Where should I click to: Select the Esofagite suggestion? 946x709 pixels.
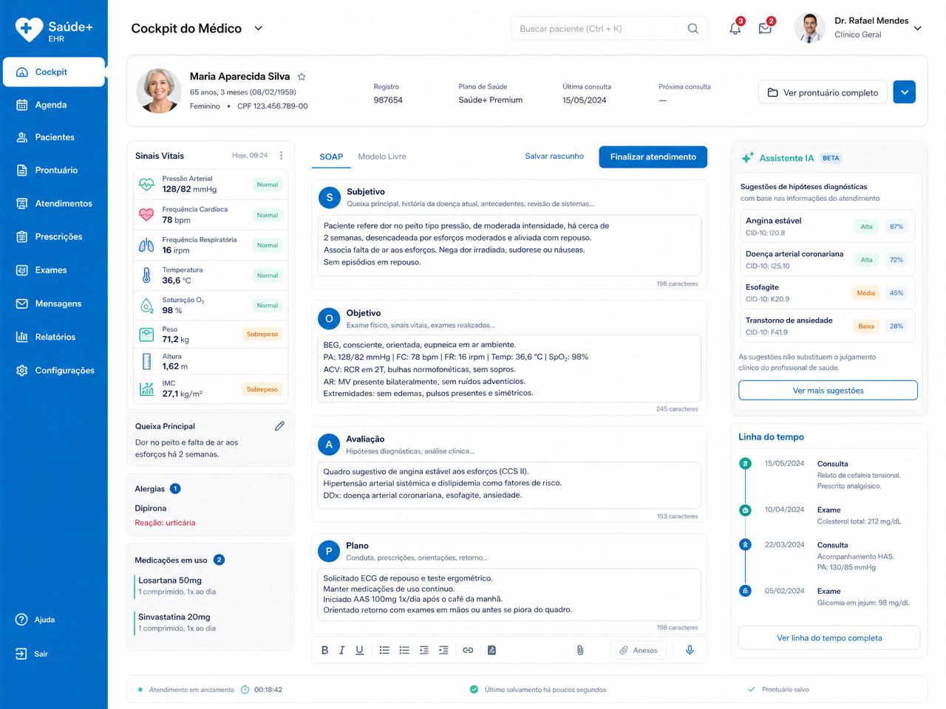(828, 292)
